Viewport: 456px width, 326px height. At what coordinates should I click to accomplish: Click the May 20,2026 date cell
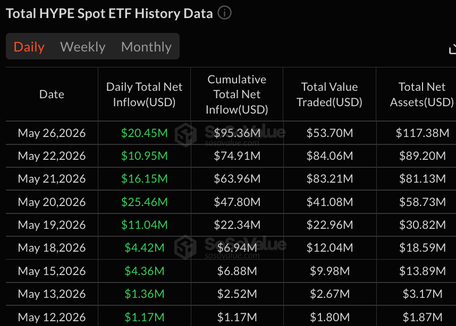52,202
